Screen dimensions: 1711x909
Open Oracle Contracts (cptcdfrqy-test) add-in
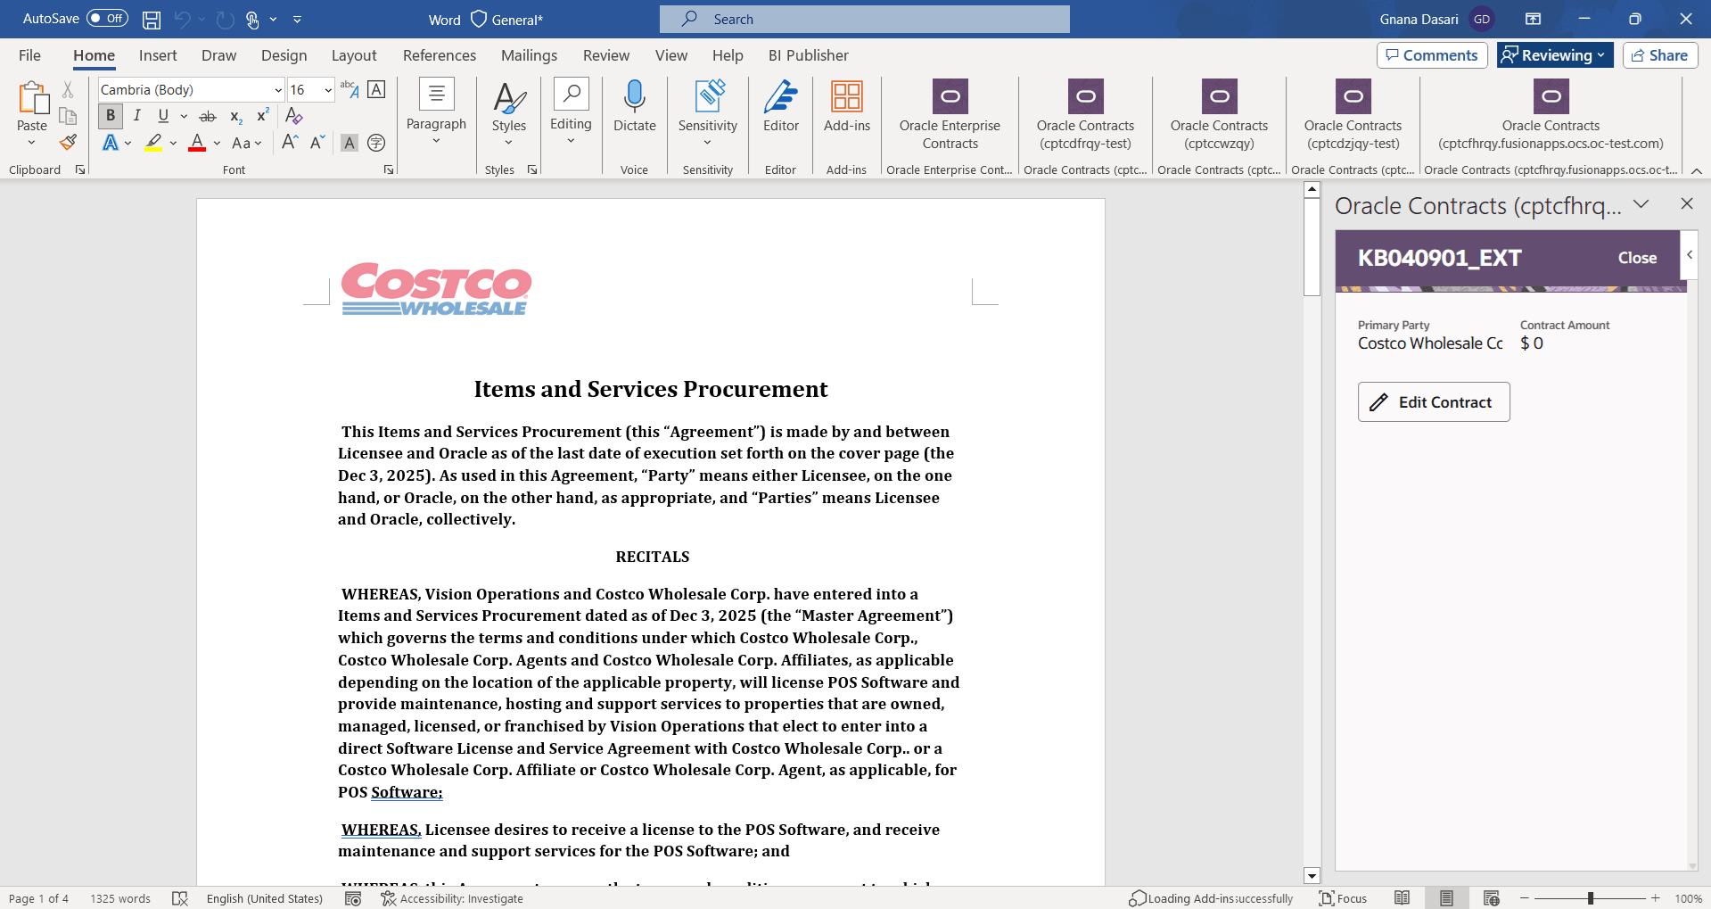click(x=1085, y=114)
